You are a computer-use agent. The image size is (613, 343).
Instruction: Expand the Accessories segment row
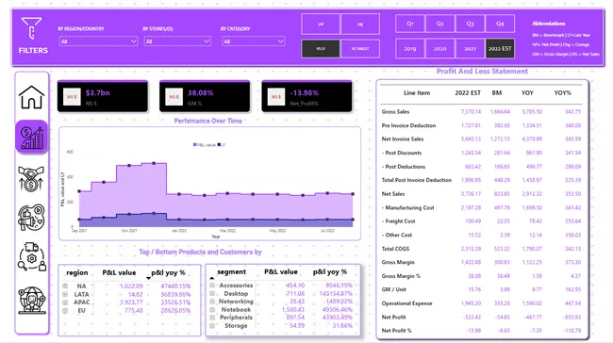pos(212,286)
